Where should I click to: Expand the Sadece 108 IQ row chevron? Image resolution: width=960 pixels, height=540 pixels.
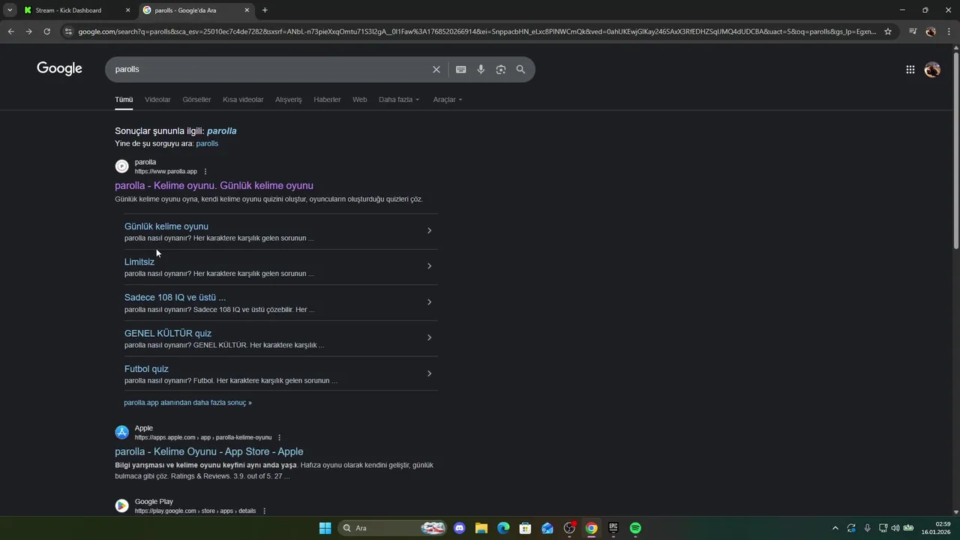click(x=429, y=302)
